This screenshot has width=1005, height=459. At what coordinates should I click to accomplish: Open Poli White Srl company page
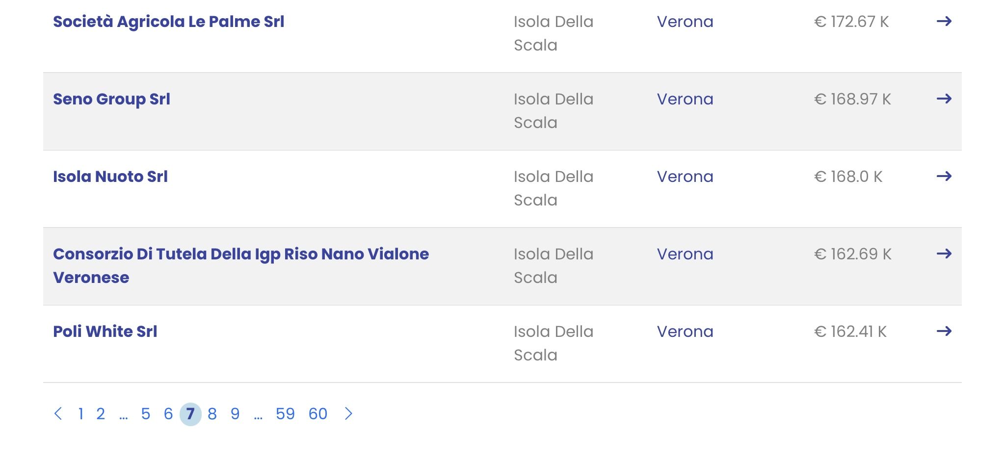coord(105,331)
